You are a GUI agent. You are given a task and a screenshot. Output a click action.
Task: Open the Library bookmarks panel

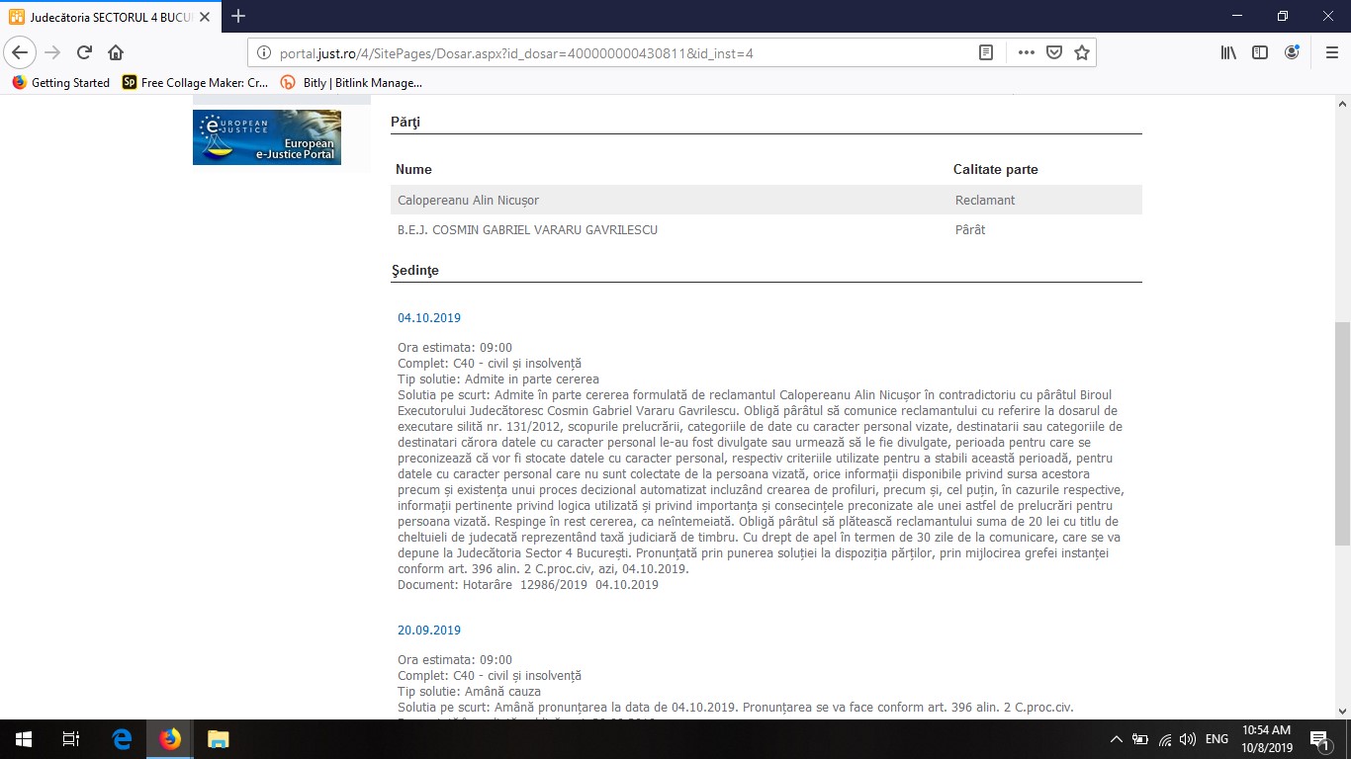point(1228,52)
